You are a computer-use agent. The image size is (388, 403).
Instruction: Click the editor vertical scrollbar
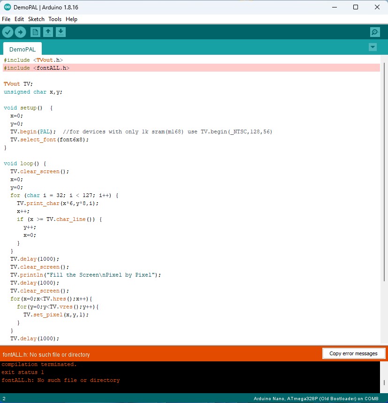coord(384,187)
